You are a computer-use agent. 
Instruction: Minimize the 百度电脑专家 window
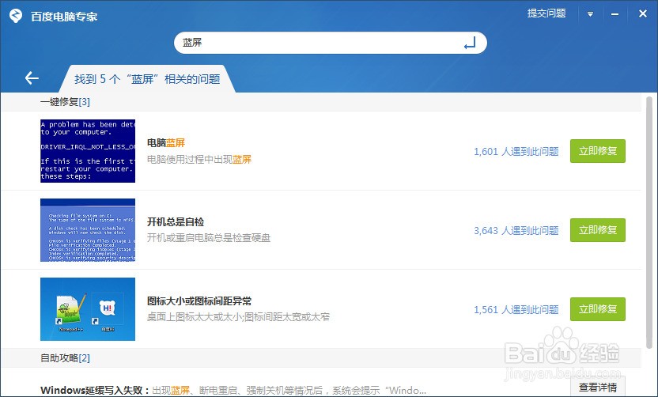tap(615, 14)
